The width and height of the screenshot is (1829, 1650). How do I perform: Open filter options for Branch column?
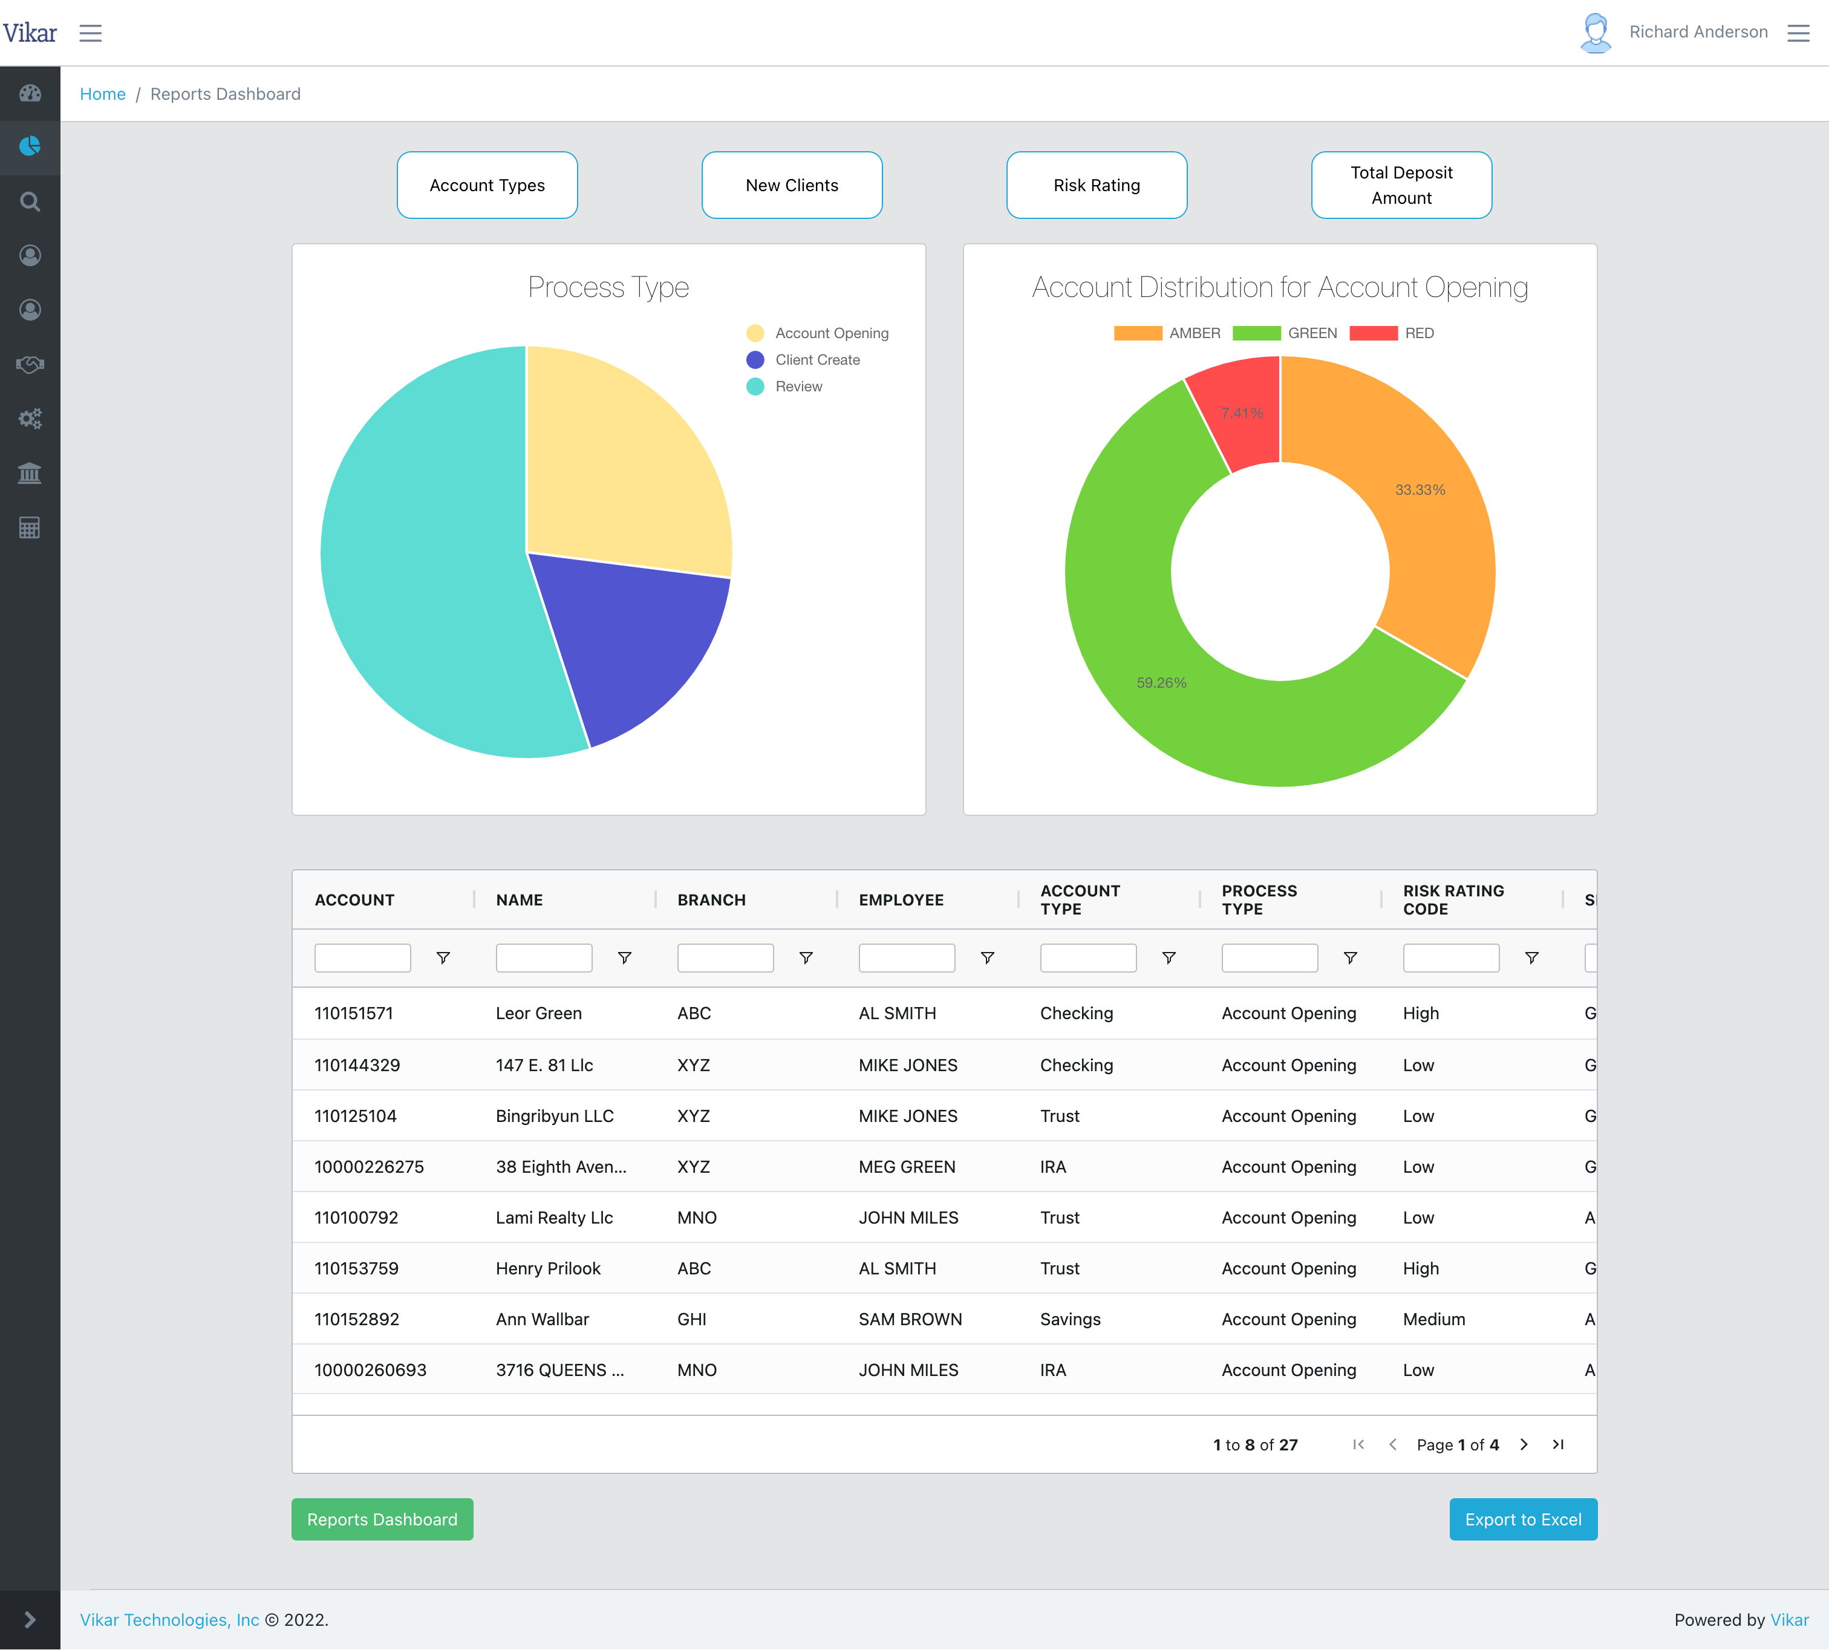806,958
